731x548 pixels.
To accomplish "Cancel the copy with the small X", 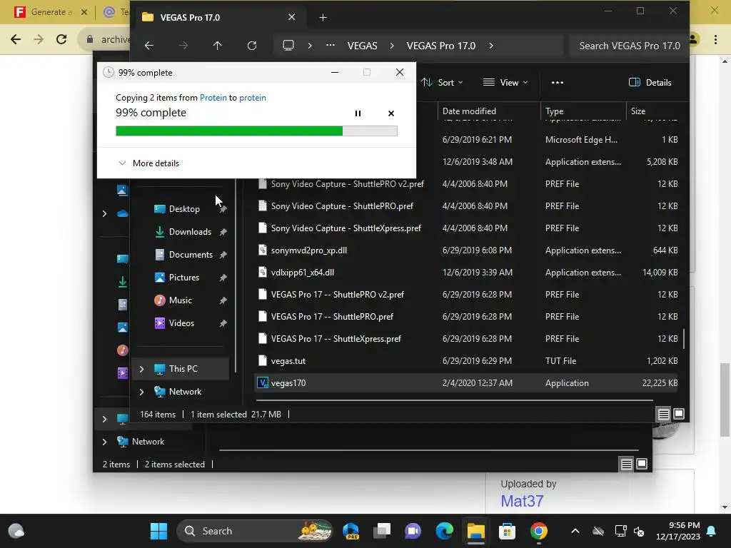I will (391, 113).
